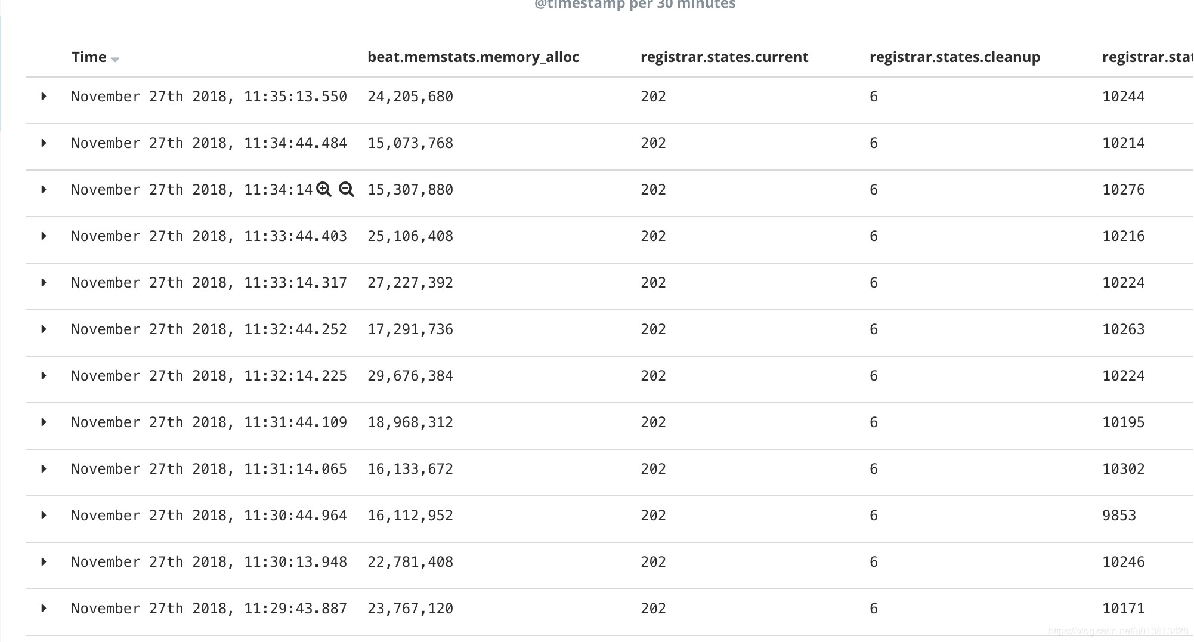The width and height of the screenshot is (1194, 642).
Task: Expand the 11:32:44.252 entry
Action: (x=44, y=329)
